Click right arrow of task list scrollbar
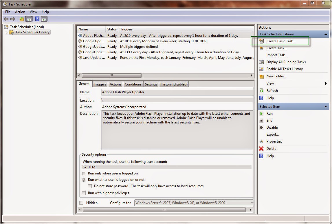 252,75
